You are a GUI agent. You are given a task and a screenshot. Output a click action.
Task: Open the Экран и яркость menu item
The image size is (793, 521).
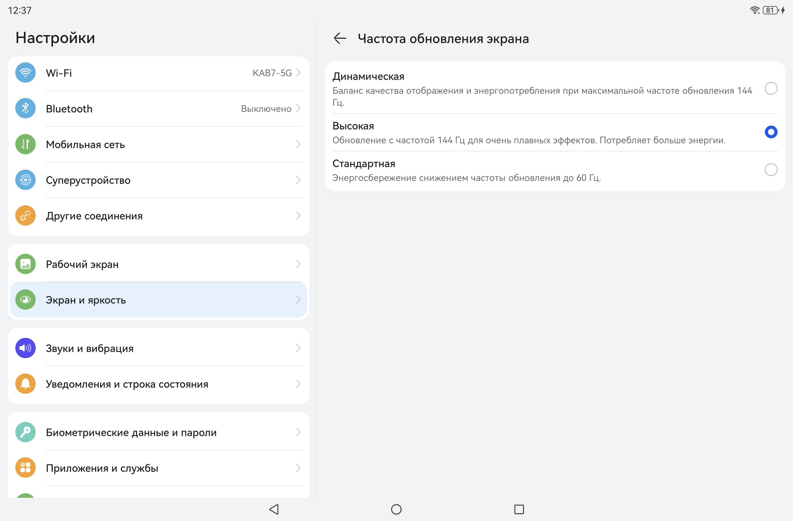158,300
